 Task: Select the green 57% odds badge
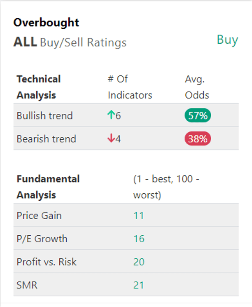(198, 115)
